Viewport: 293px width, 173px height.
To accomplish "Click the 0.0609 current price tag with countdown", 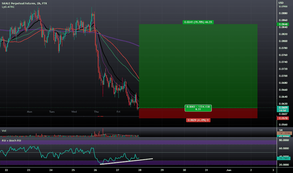I will coord(283,109).
